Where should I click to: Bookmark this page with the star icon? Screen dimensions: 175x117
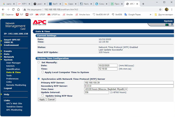point(160,9)
